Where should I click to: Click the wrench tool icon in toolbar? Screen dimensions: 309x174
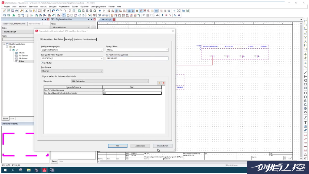point(21,11)
